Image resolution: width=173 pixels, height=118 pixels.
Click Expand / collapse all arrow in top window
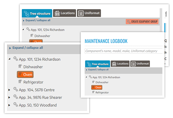[23, 21]
